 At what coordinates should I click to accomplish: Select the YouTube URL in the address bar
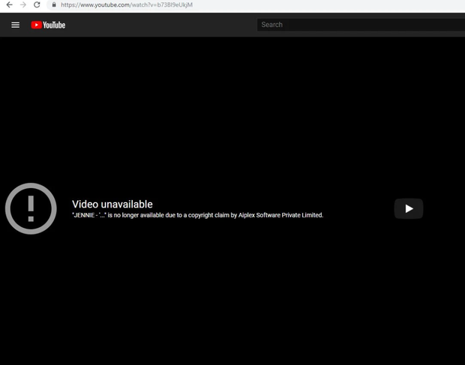(127, 4)
